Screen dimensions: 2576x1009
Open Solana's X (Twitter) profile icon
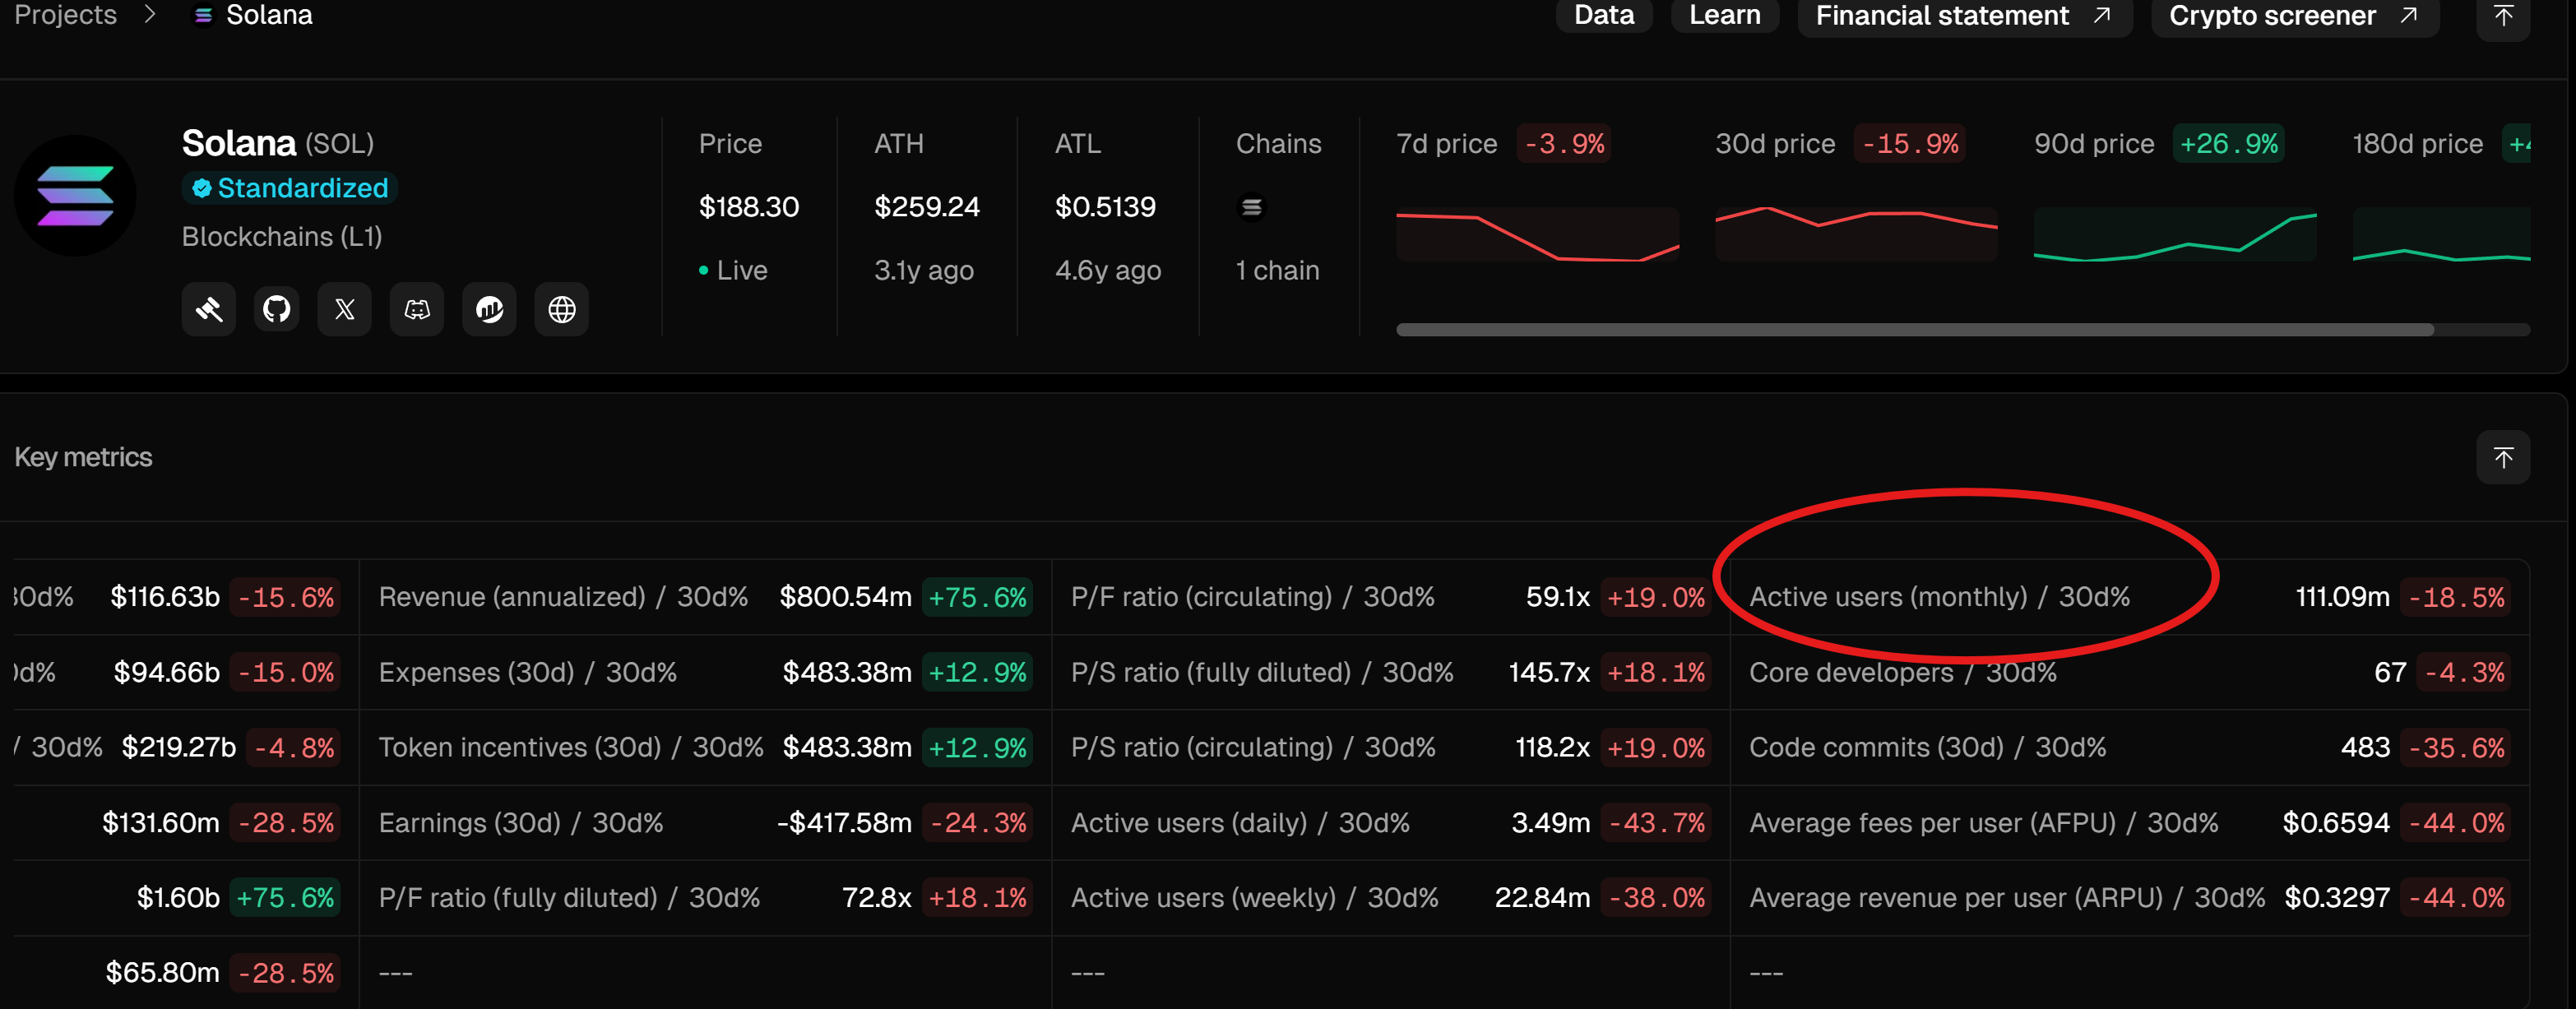345,309
